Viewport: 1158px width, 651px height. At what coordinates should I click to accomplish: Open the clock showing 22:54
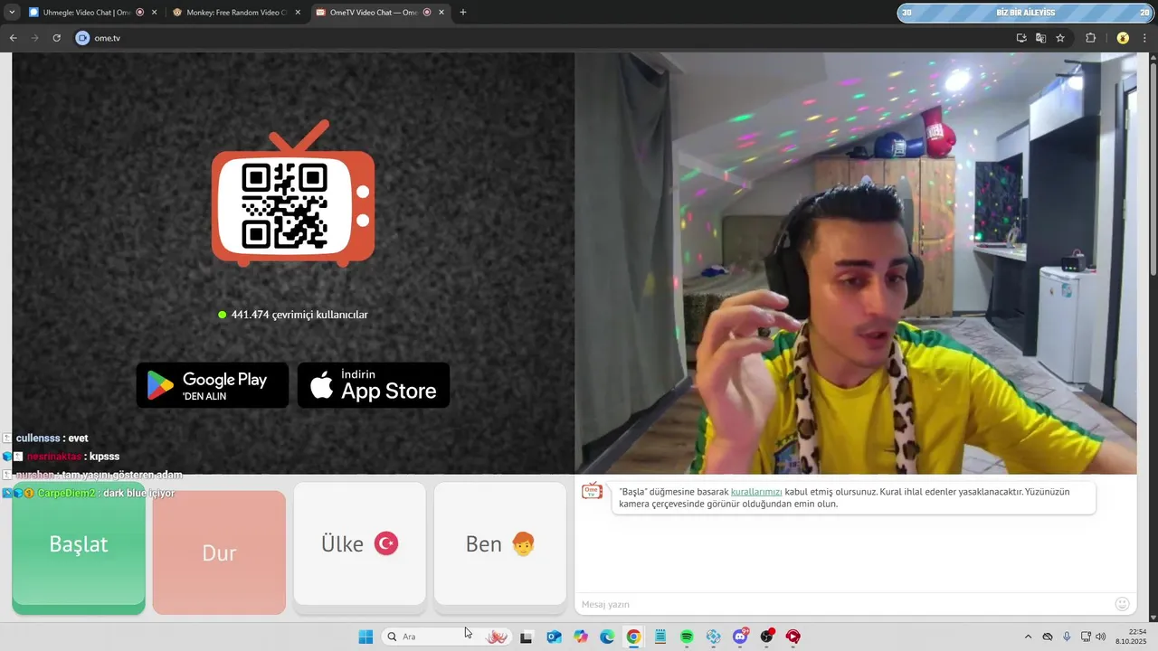[1131, 637]
